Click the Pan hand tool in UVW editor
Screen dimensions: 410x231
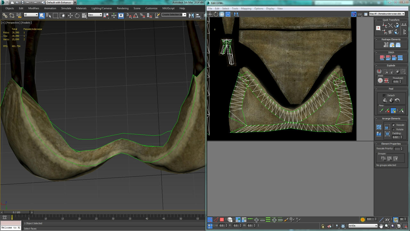(381, 226)
